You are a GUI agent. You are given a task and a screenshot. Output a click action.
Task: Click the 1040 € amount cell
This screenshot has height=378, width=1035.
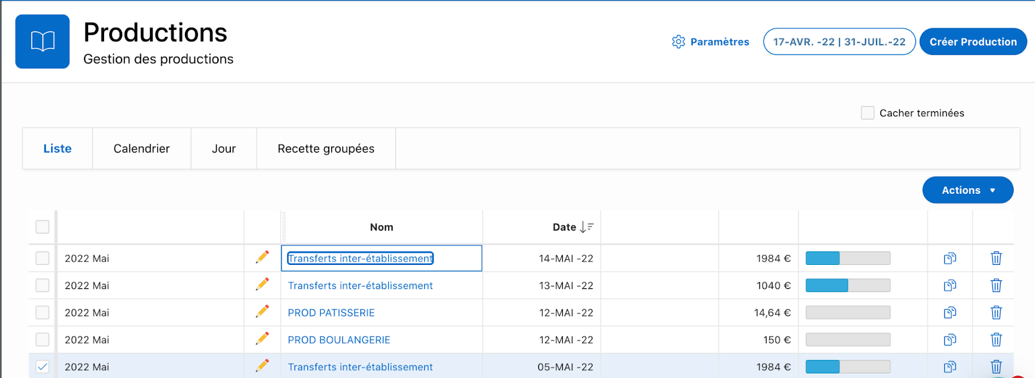tap(758, 286)
